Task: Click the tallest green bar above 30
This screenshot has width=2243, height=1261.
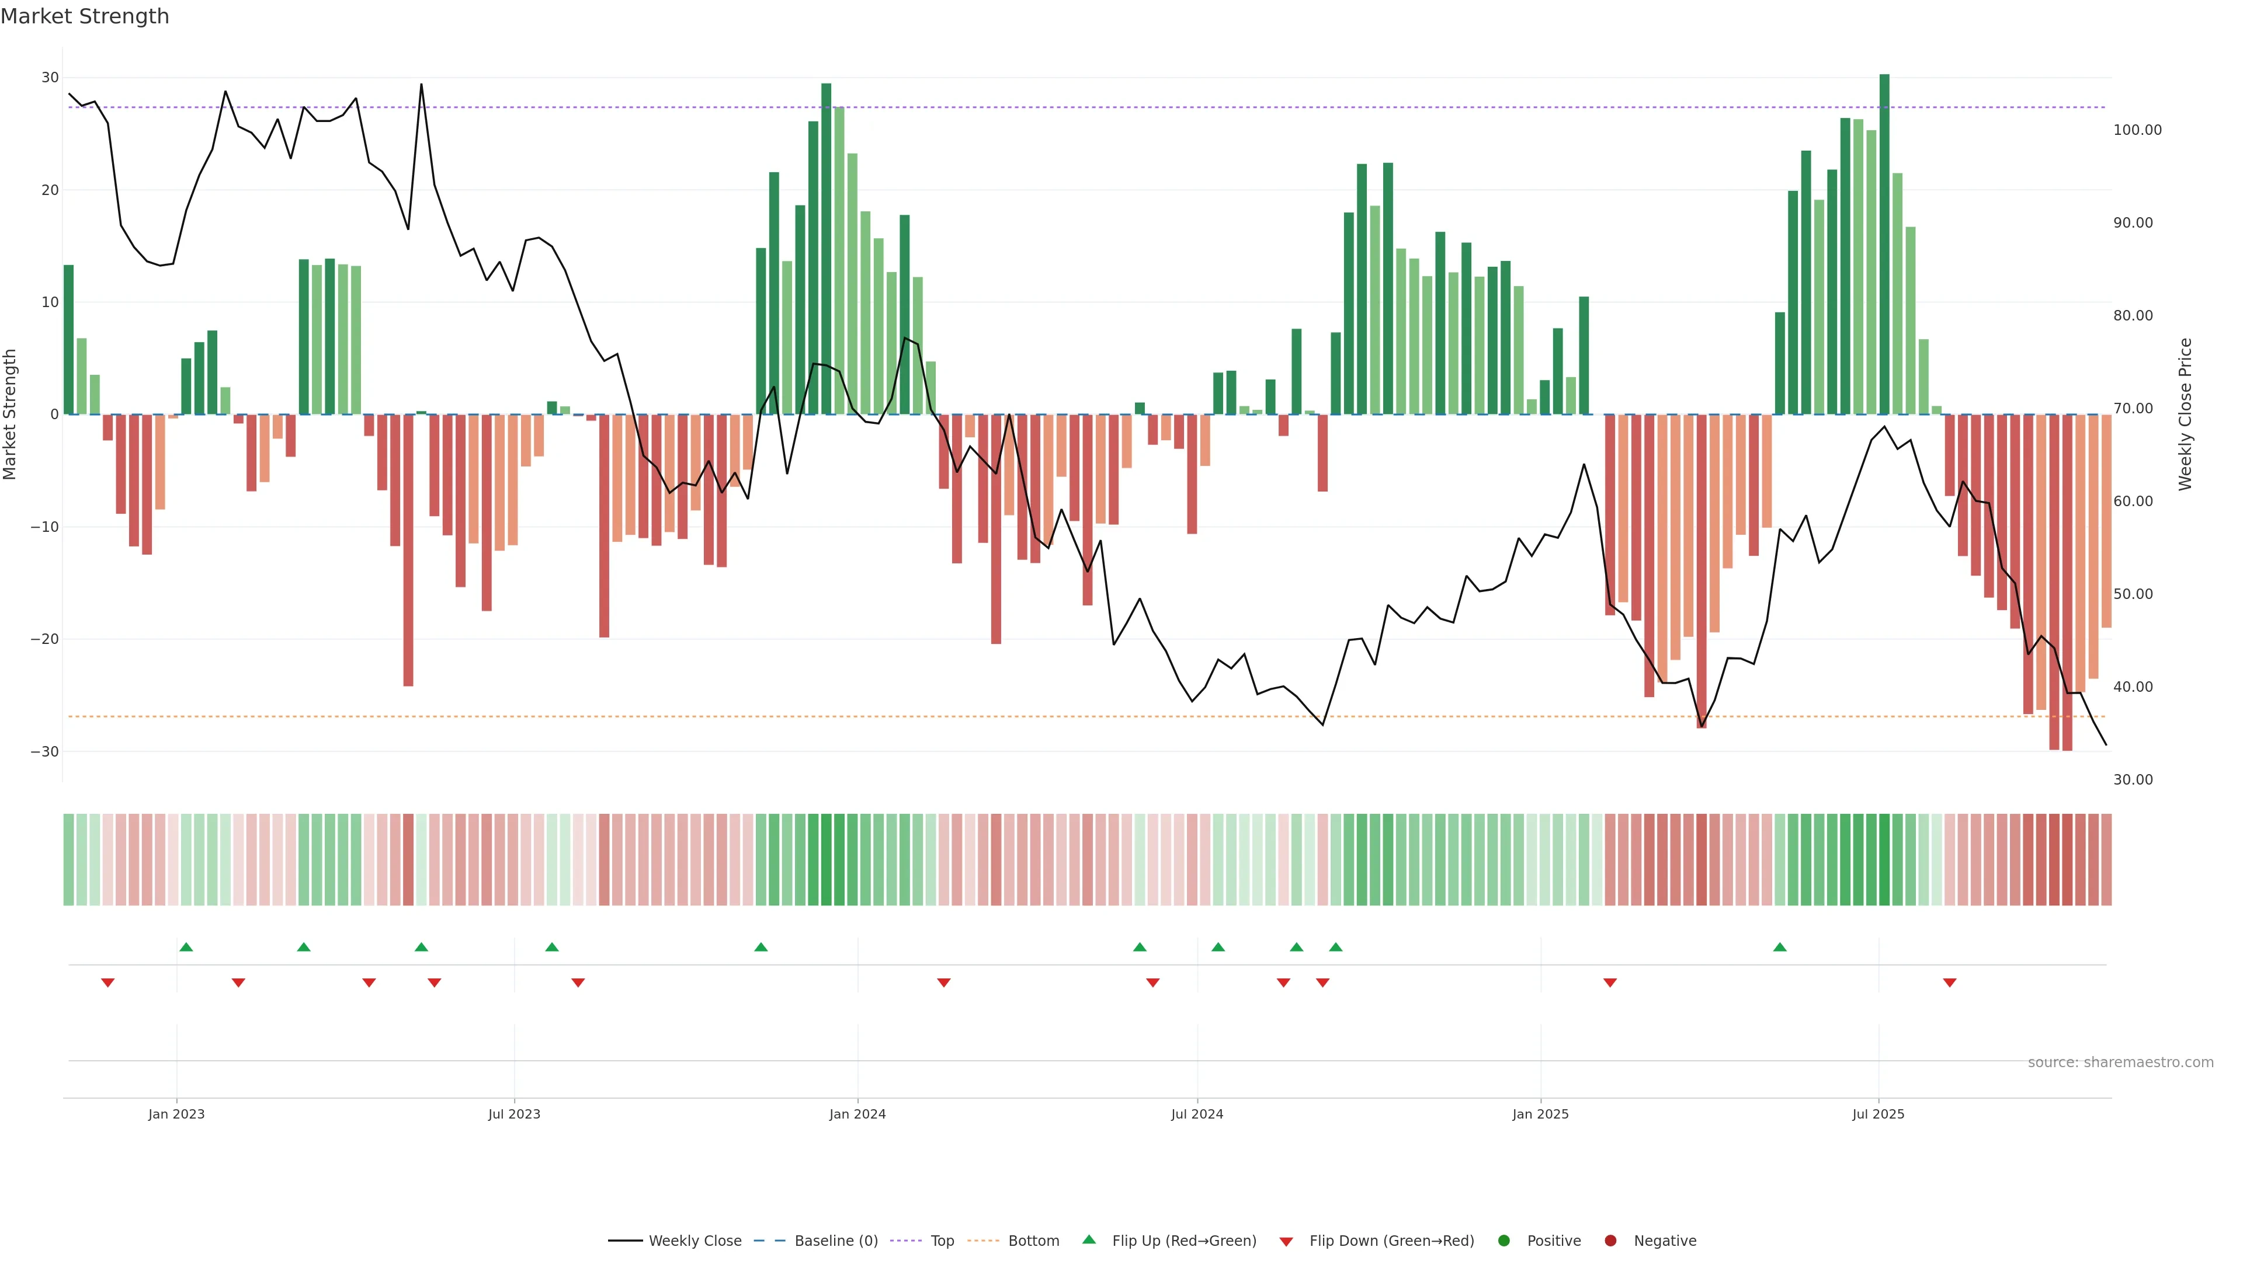Action: point(1884,243)
